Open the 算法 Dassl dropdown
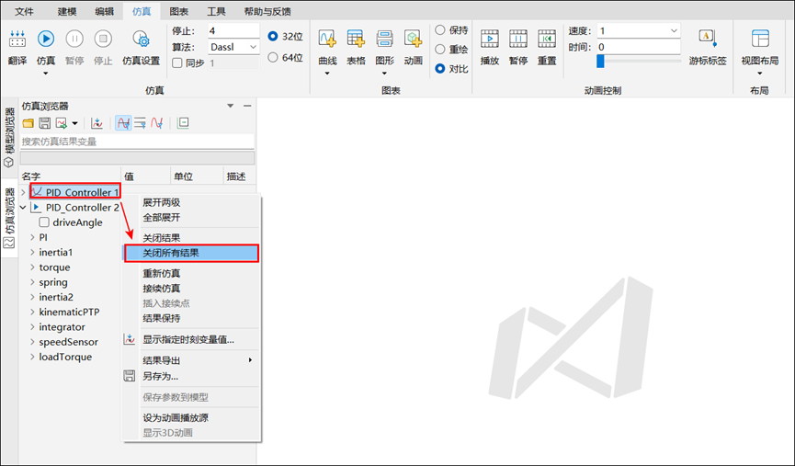Viewport: 795px width, 466px height. click(233, 47)
